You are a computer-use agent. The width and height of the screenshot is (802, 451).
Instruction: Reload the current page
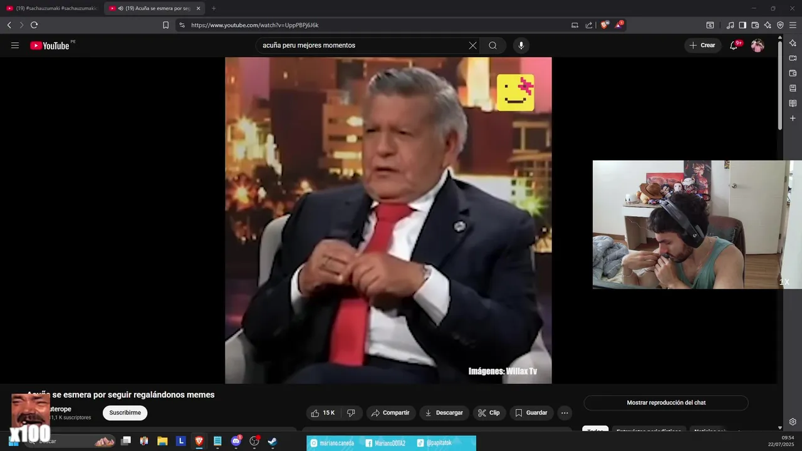pyautogui.click(x=34, y=25)
